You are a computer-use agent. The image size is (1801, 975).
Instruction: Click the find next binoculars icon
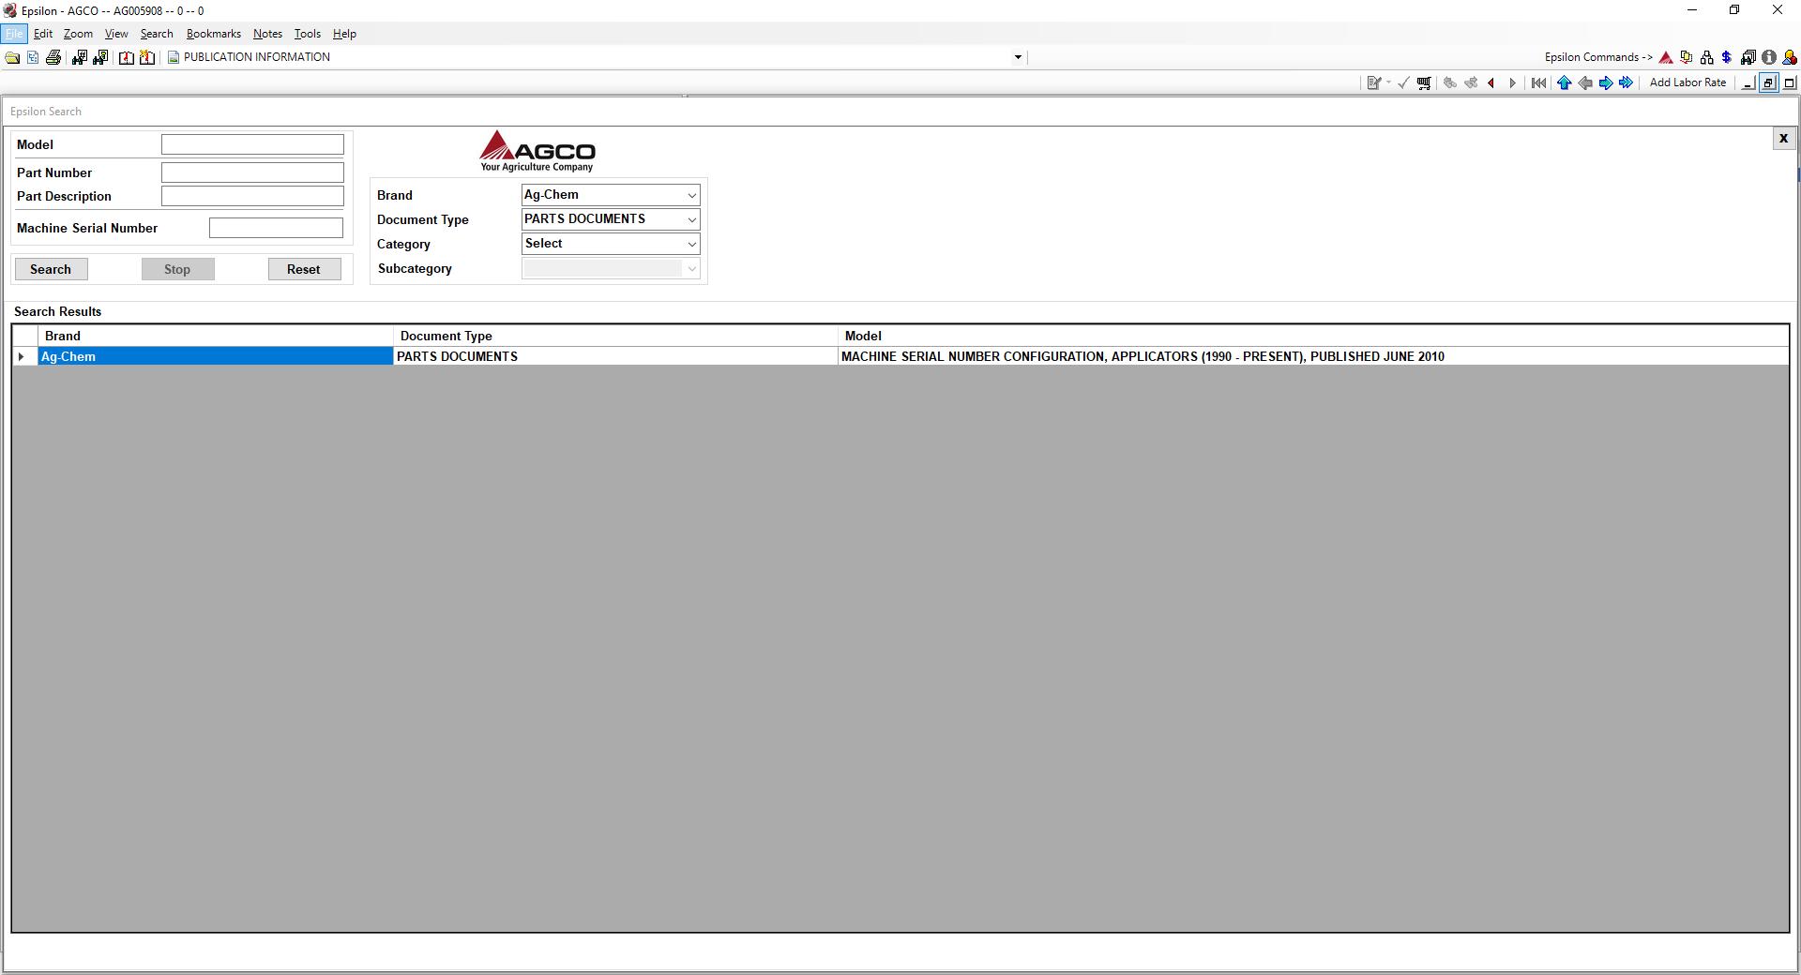coord(1471,82)
